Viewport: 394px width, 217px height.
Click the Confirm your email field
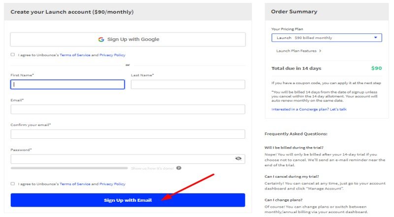click(x=128, y=134)
